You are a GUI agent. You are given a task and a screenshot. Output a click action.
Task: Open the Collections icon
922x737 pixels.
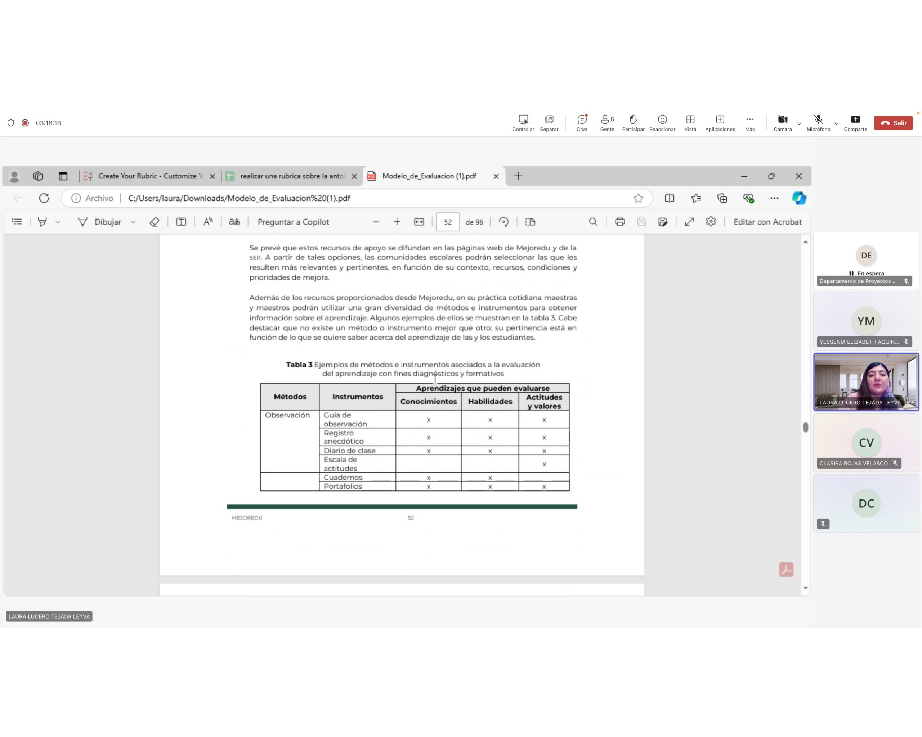(722, 198)
